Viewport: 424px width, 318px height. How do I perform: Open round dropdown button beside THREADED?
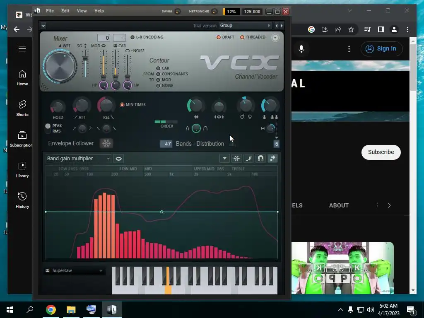pyautogui.click(x=275, y=38)
